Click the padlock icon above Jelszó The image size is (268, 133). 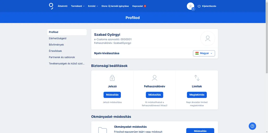coord(112,78)
